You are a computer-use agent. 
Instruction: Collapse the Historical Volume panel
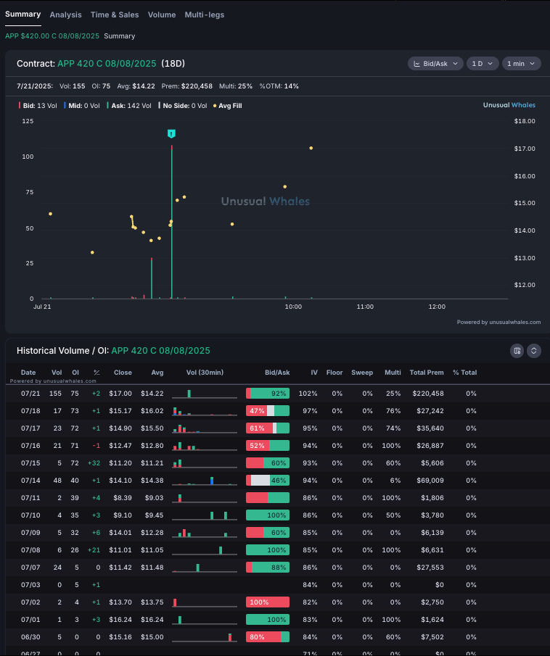(533, 351)
